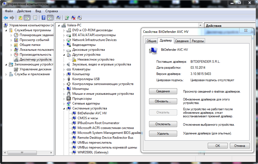Screen dimensions: 258x164
Task: Click the Forward arrow toolbar icon
Action: click(x=12, y=18)
